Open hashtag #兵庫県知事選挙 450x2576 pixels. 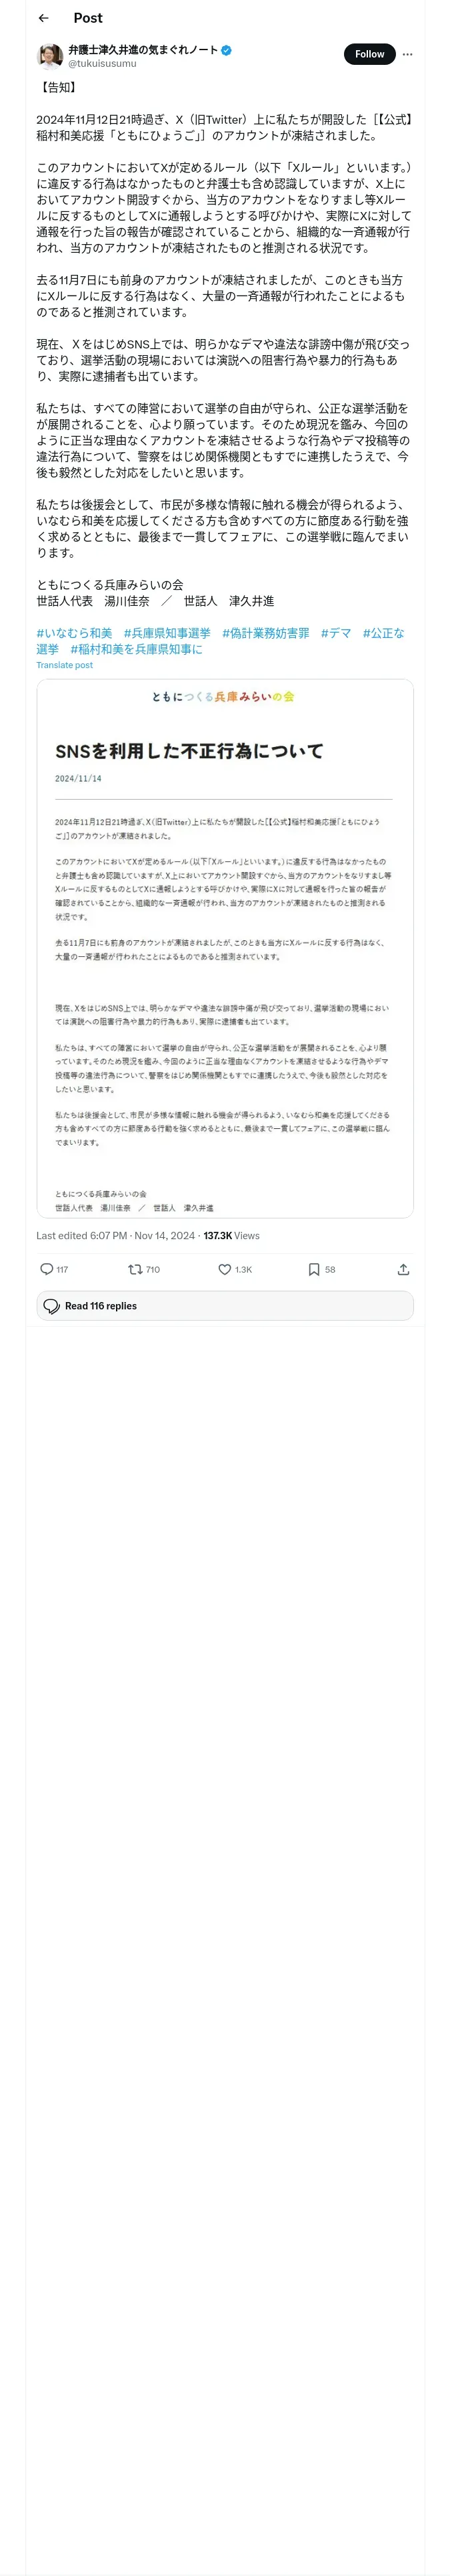pos(167,633)
